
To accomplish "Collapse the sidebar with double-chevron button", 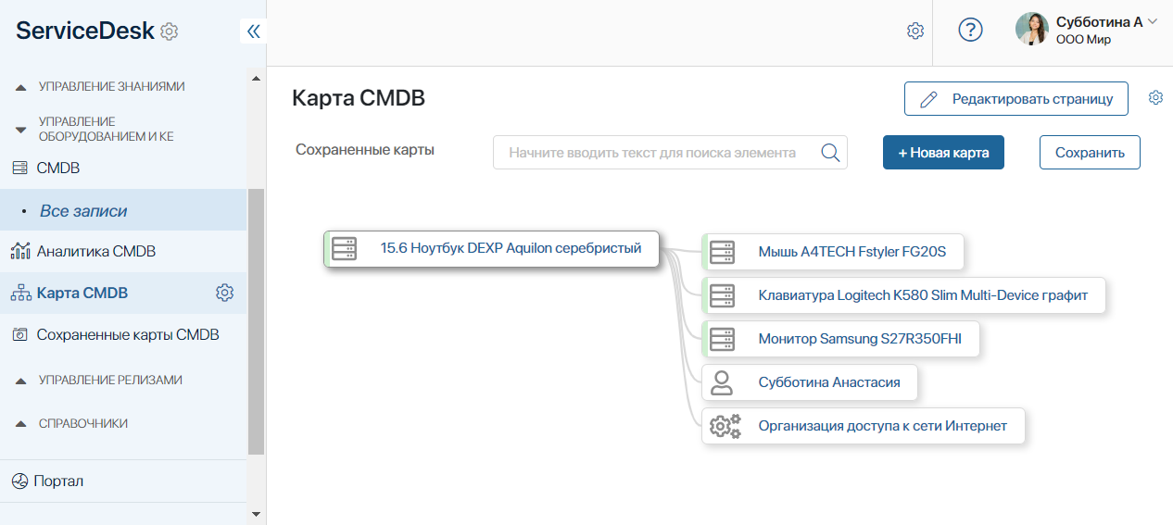I will 253,31.
